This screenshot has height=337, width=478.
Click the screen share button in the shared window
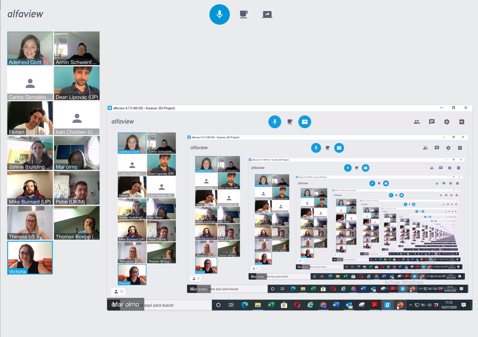(x=305, y=121)
